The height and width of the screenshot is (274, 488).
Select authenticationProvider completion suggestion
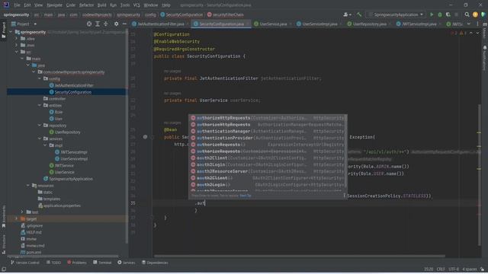[268, 138]
